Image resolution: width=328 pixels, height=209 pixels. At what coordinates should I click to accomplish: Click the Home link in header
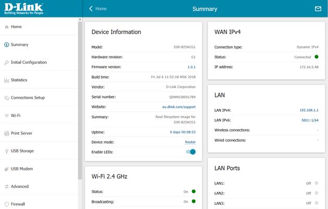(x=101, y=8)
